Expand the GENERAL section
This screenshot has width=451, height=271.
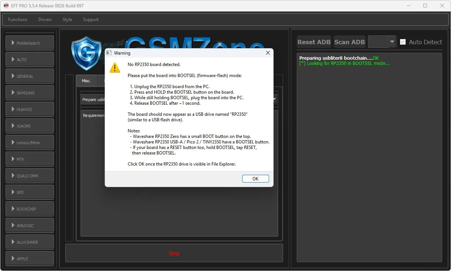[x=30, y=76]
